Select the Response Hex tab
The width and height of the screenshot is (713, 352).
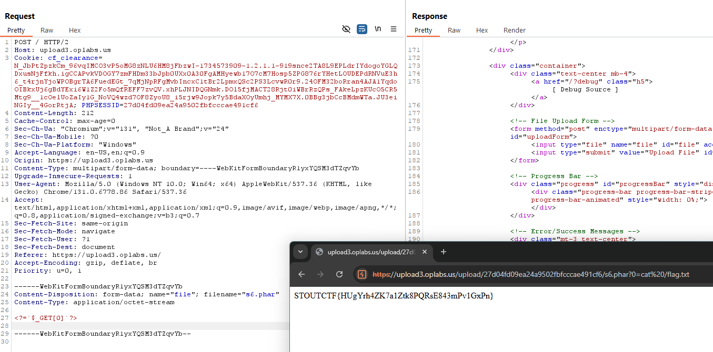pyautogui.click(x=482, y=30)
